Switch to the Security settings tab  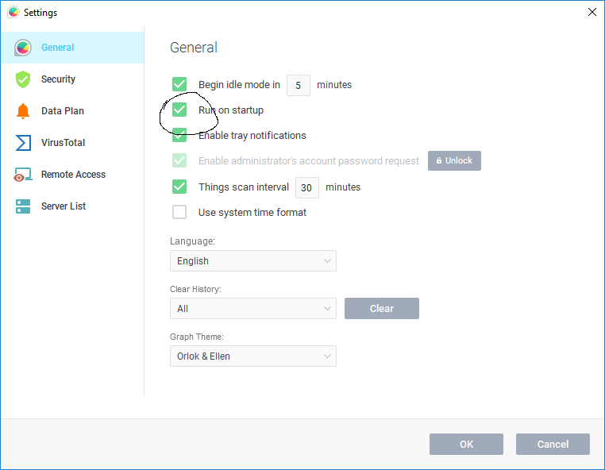58,79
